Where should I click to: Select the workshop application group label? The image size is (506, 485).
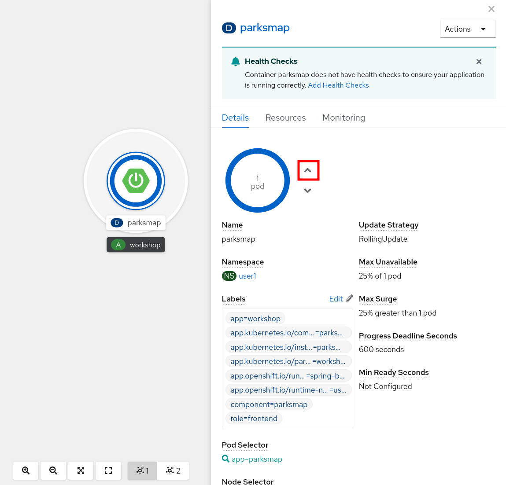(x=136, y=245)
